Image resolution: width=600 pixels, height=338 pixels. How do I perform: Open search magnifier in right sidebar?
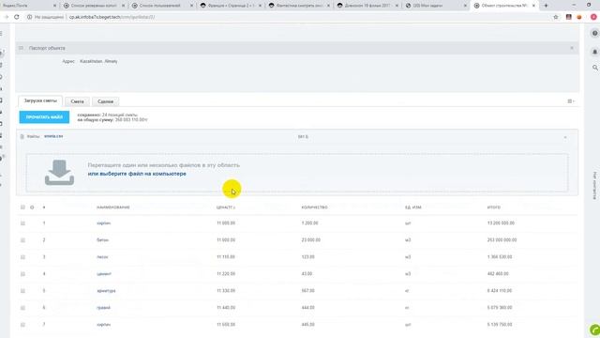(x=595, y=68)
